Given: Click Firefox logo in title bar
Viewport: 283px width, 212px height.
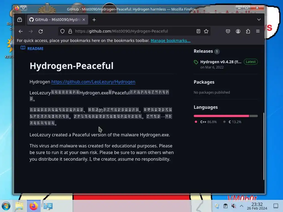Looking at the screenshot, I should (17, 8).
